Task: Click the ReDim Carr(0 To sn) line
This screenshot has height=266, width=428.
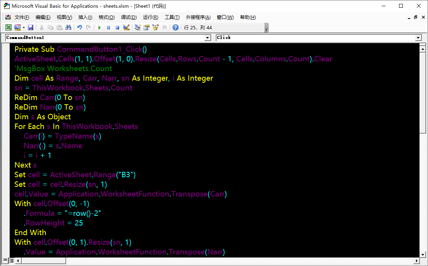Action: point(49,97)
